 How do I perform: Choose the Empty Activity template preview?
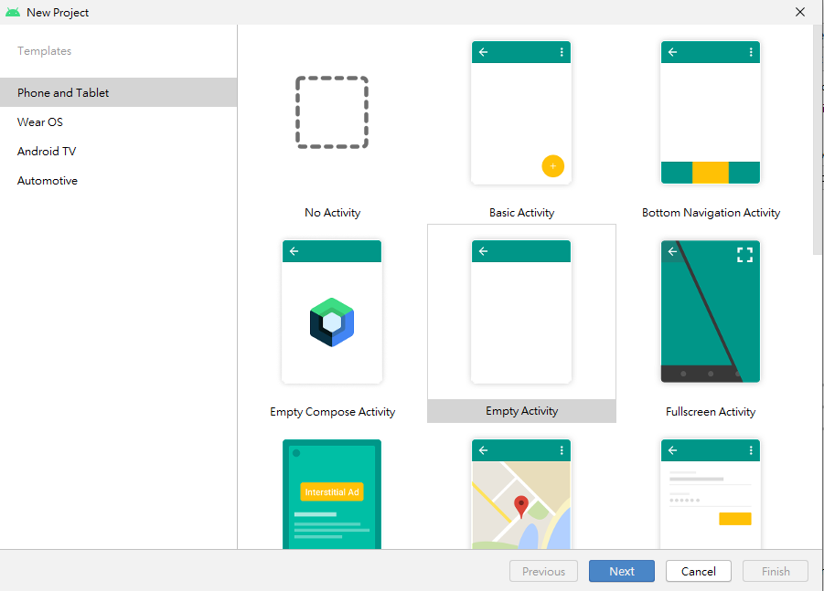pos(521,311)
